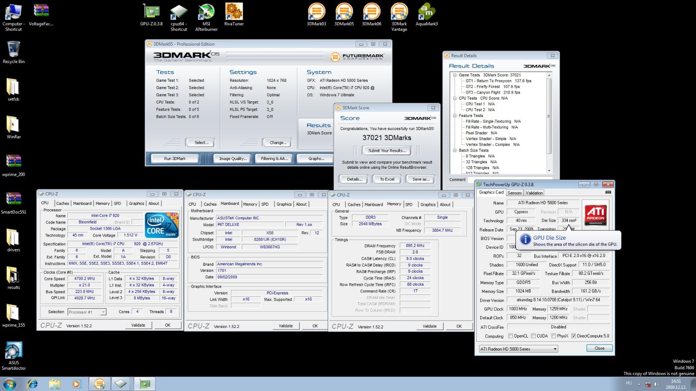This screenshot has height=391, width=696.
Task: Open the Caches tab in the left CPU-Z window
Action: point(63,204)
